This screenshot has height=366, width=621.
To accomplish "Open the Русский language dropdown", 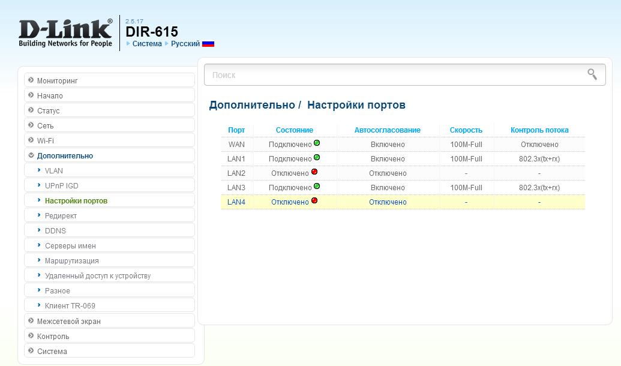I will coord(185,44).
